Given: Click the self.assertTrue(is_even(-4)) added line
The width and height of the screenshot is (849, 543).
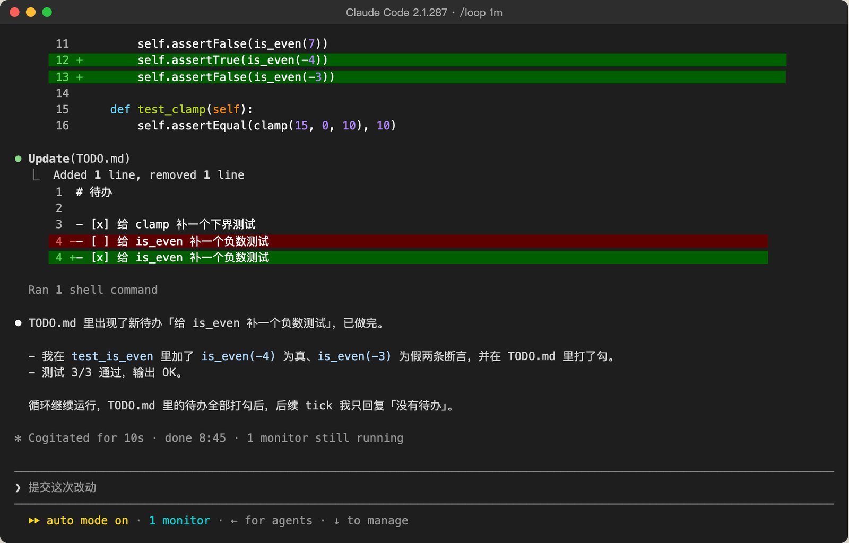Looking at the screenshot, I should (417, 60).
